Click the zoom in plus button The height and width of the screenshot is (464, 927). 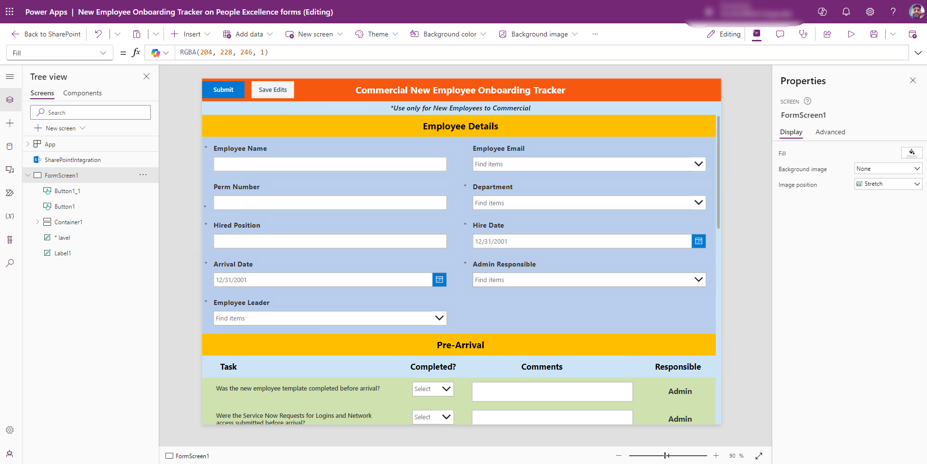716,456
